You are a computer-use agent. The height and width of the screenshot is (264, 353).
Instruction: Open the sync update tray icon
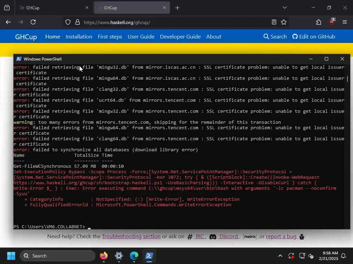[291, 256]
